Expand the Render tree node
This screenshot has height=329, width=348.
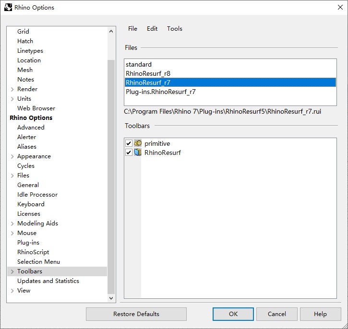pyautogui.click(x=12, y=89)
